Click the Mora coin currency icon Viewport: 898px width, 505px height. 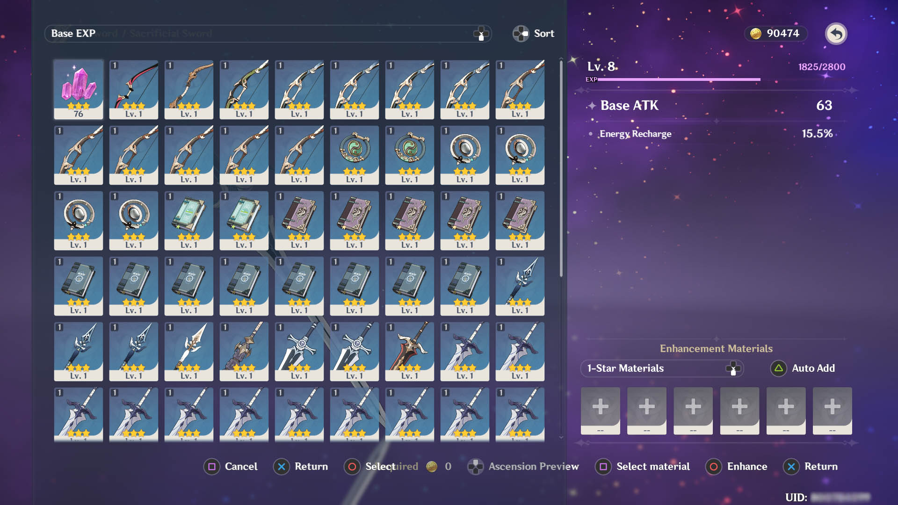click(x=756, y=34)
